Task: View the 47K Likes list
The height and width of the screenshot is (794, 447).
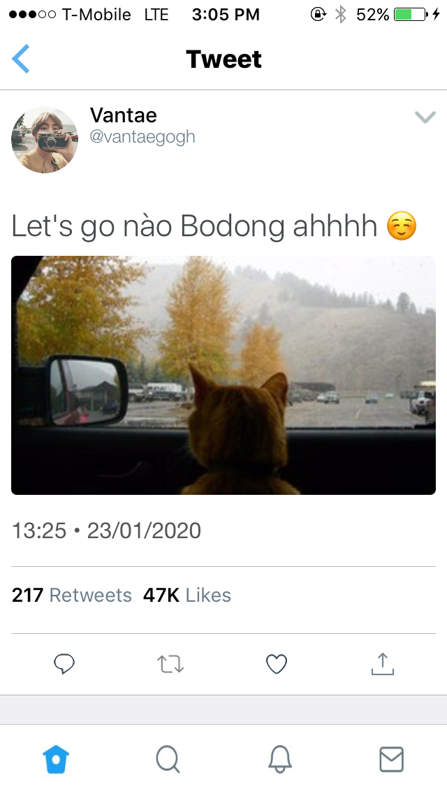Action: 186,595
